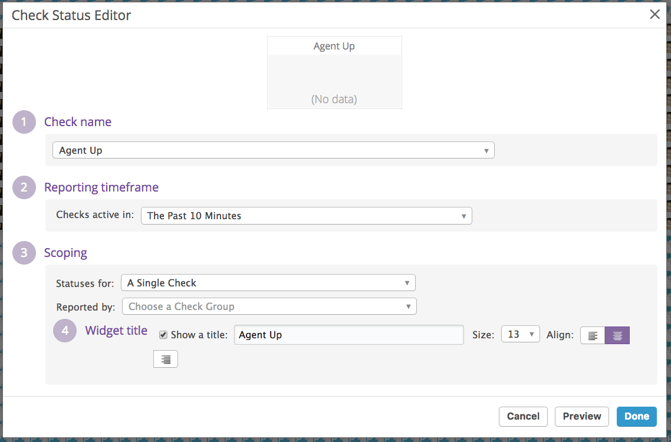Click the widget title text field

click(x=348, y=335)
